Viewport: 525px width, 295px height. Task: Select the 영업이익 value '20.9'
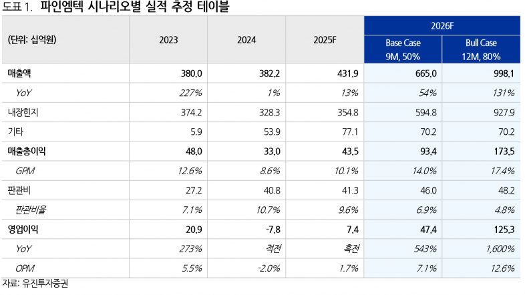pos(194,230)
